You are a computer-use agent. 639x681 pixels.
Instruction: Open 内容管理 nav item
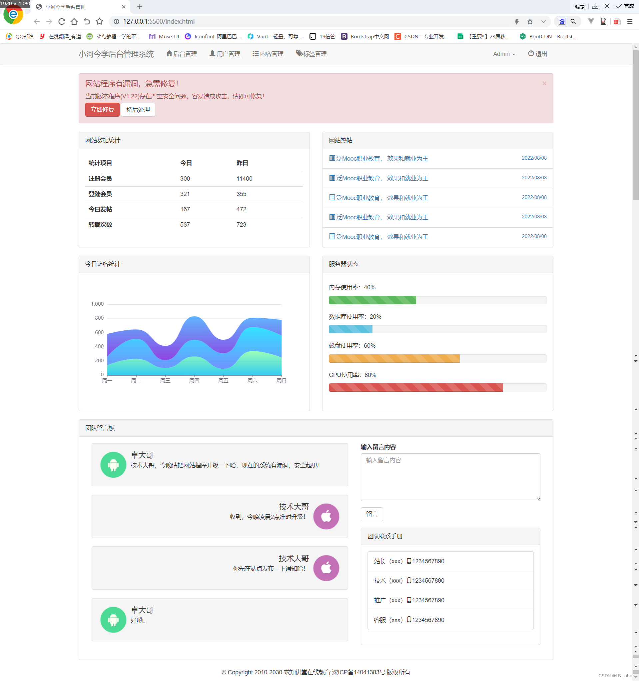point(268,54)
